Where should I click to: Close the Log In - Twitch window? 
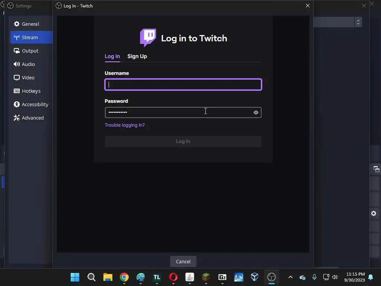point(308,6)
